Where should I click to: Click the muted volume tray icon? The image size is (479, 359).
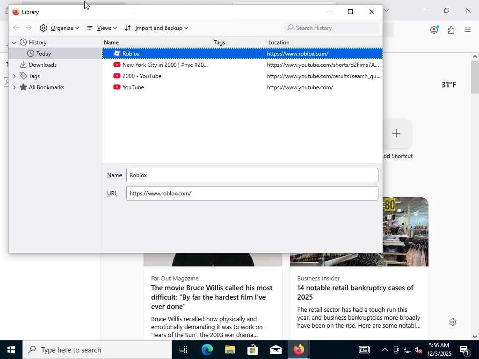pyautogui.click(x=418, y=350)
